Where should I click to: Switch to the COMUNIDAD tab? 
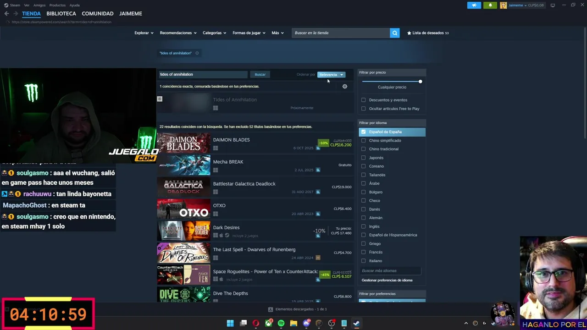point(97,14)
